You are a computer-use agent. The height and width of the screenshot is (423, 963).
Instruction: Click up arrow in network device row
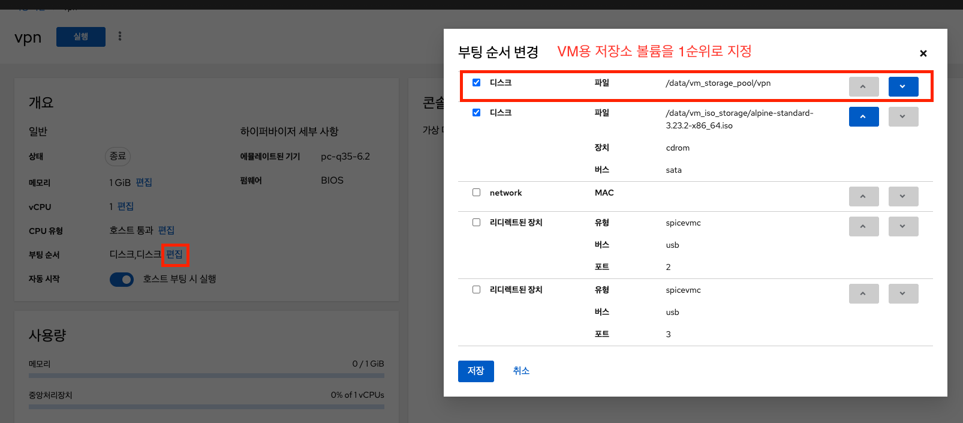tap(863, 196)
